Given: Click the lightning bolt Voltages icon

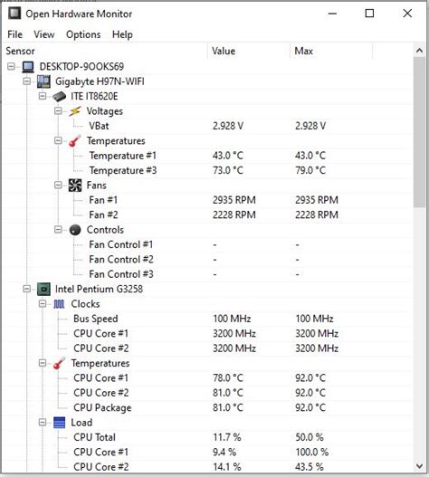Looking at the screenshot, I should pyautogui.click(x=75, y=111).
